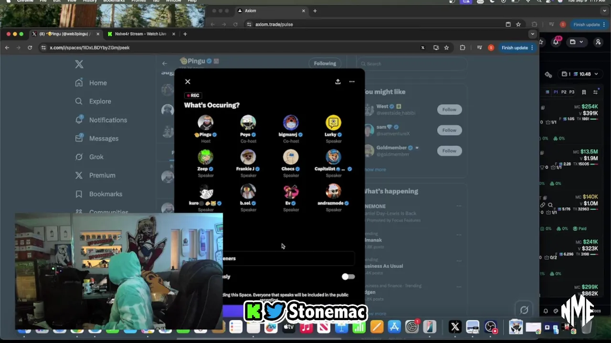Click the X logo in the sidebar
The height and width of the screenshot is (343, 611).
79,64
